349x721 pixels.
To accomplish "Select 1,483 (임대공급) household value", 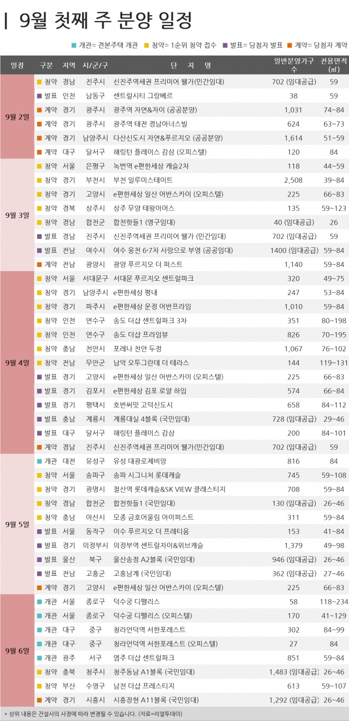I will pyautogui.click(x=293, y=672).
